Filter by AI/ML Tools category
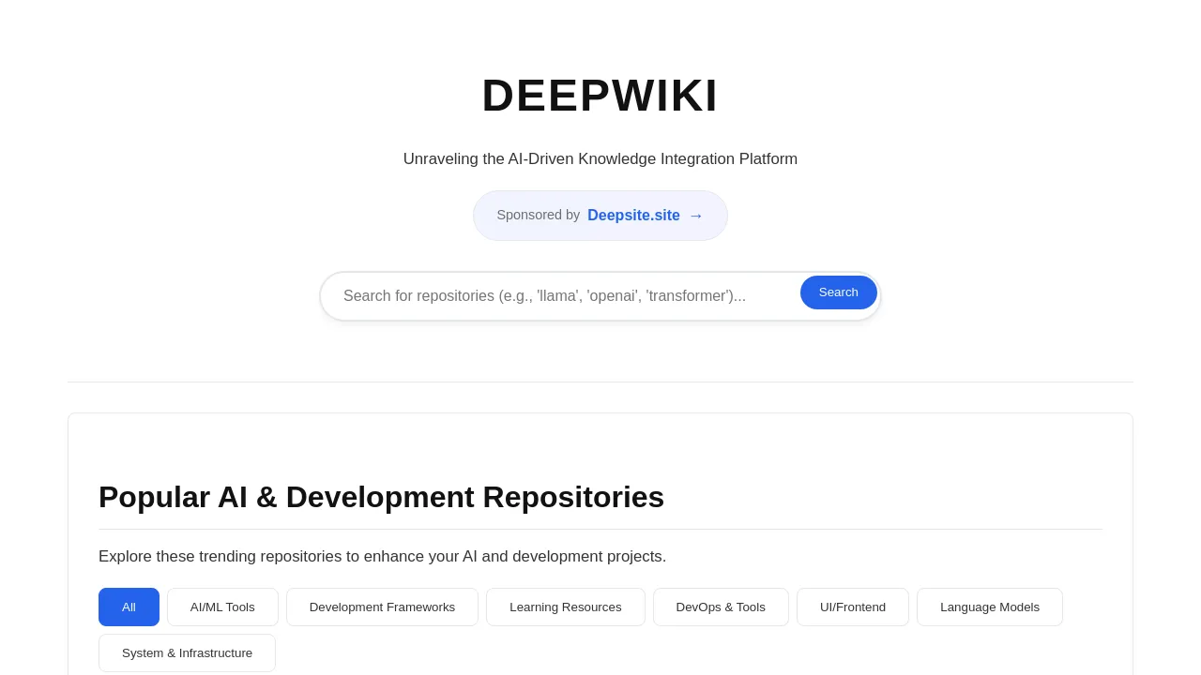Screen dimensions: 1201x675 [x=222, y=607]
